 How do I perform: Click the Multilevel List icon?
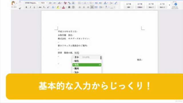[x=90, y=3]
